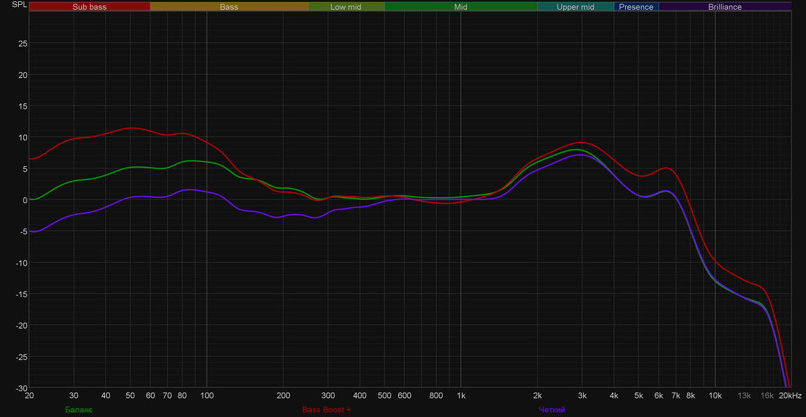Click the 0 dB axis label
Image resolution: width=806 pixels, height=417 pixels.
point(24,199)
